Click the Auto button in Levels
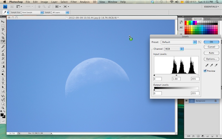Viewport: 222px width, 139px height. coord(211,53)
